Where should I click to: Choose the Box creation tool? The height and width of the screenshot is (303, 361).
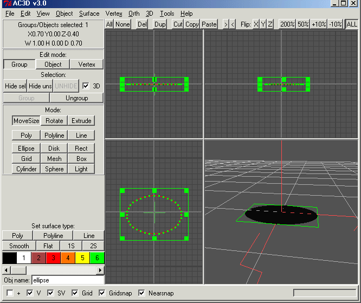coord(81,159)
